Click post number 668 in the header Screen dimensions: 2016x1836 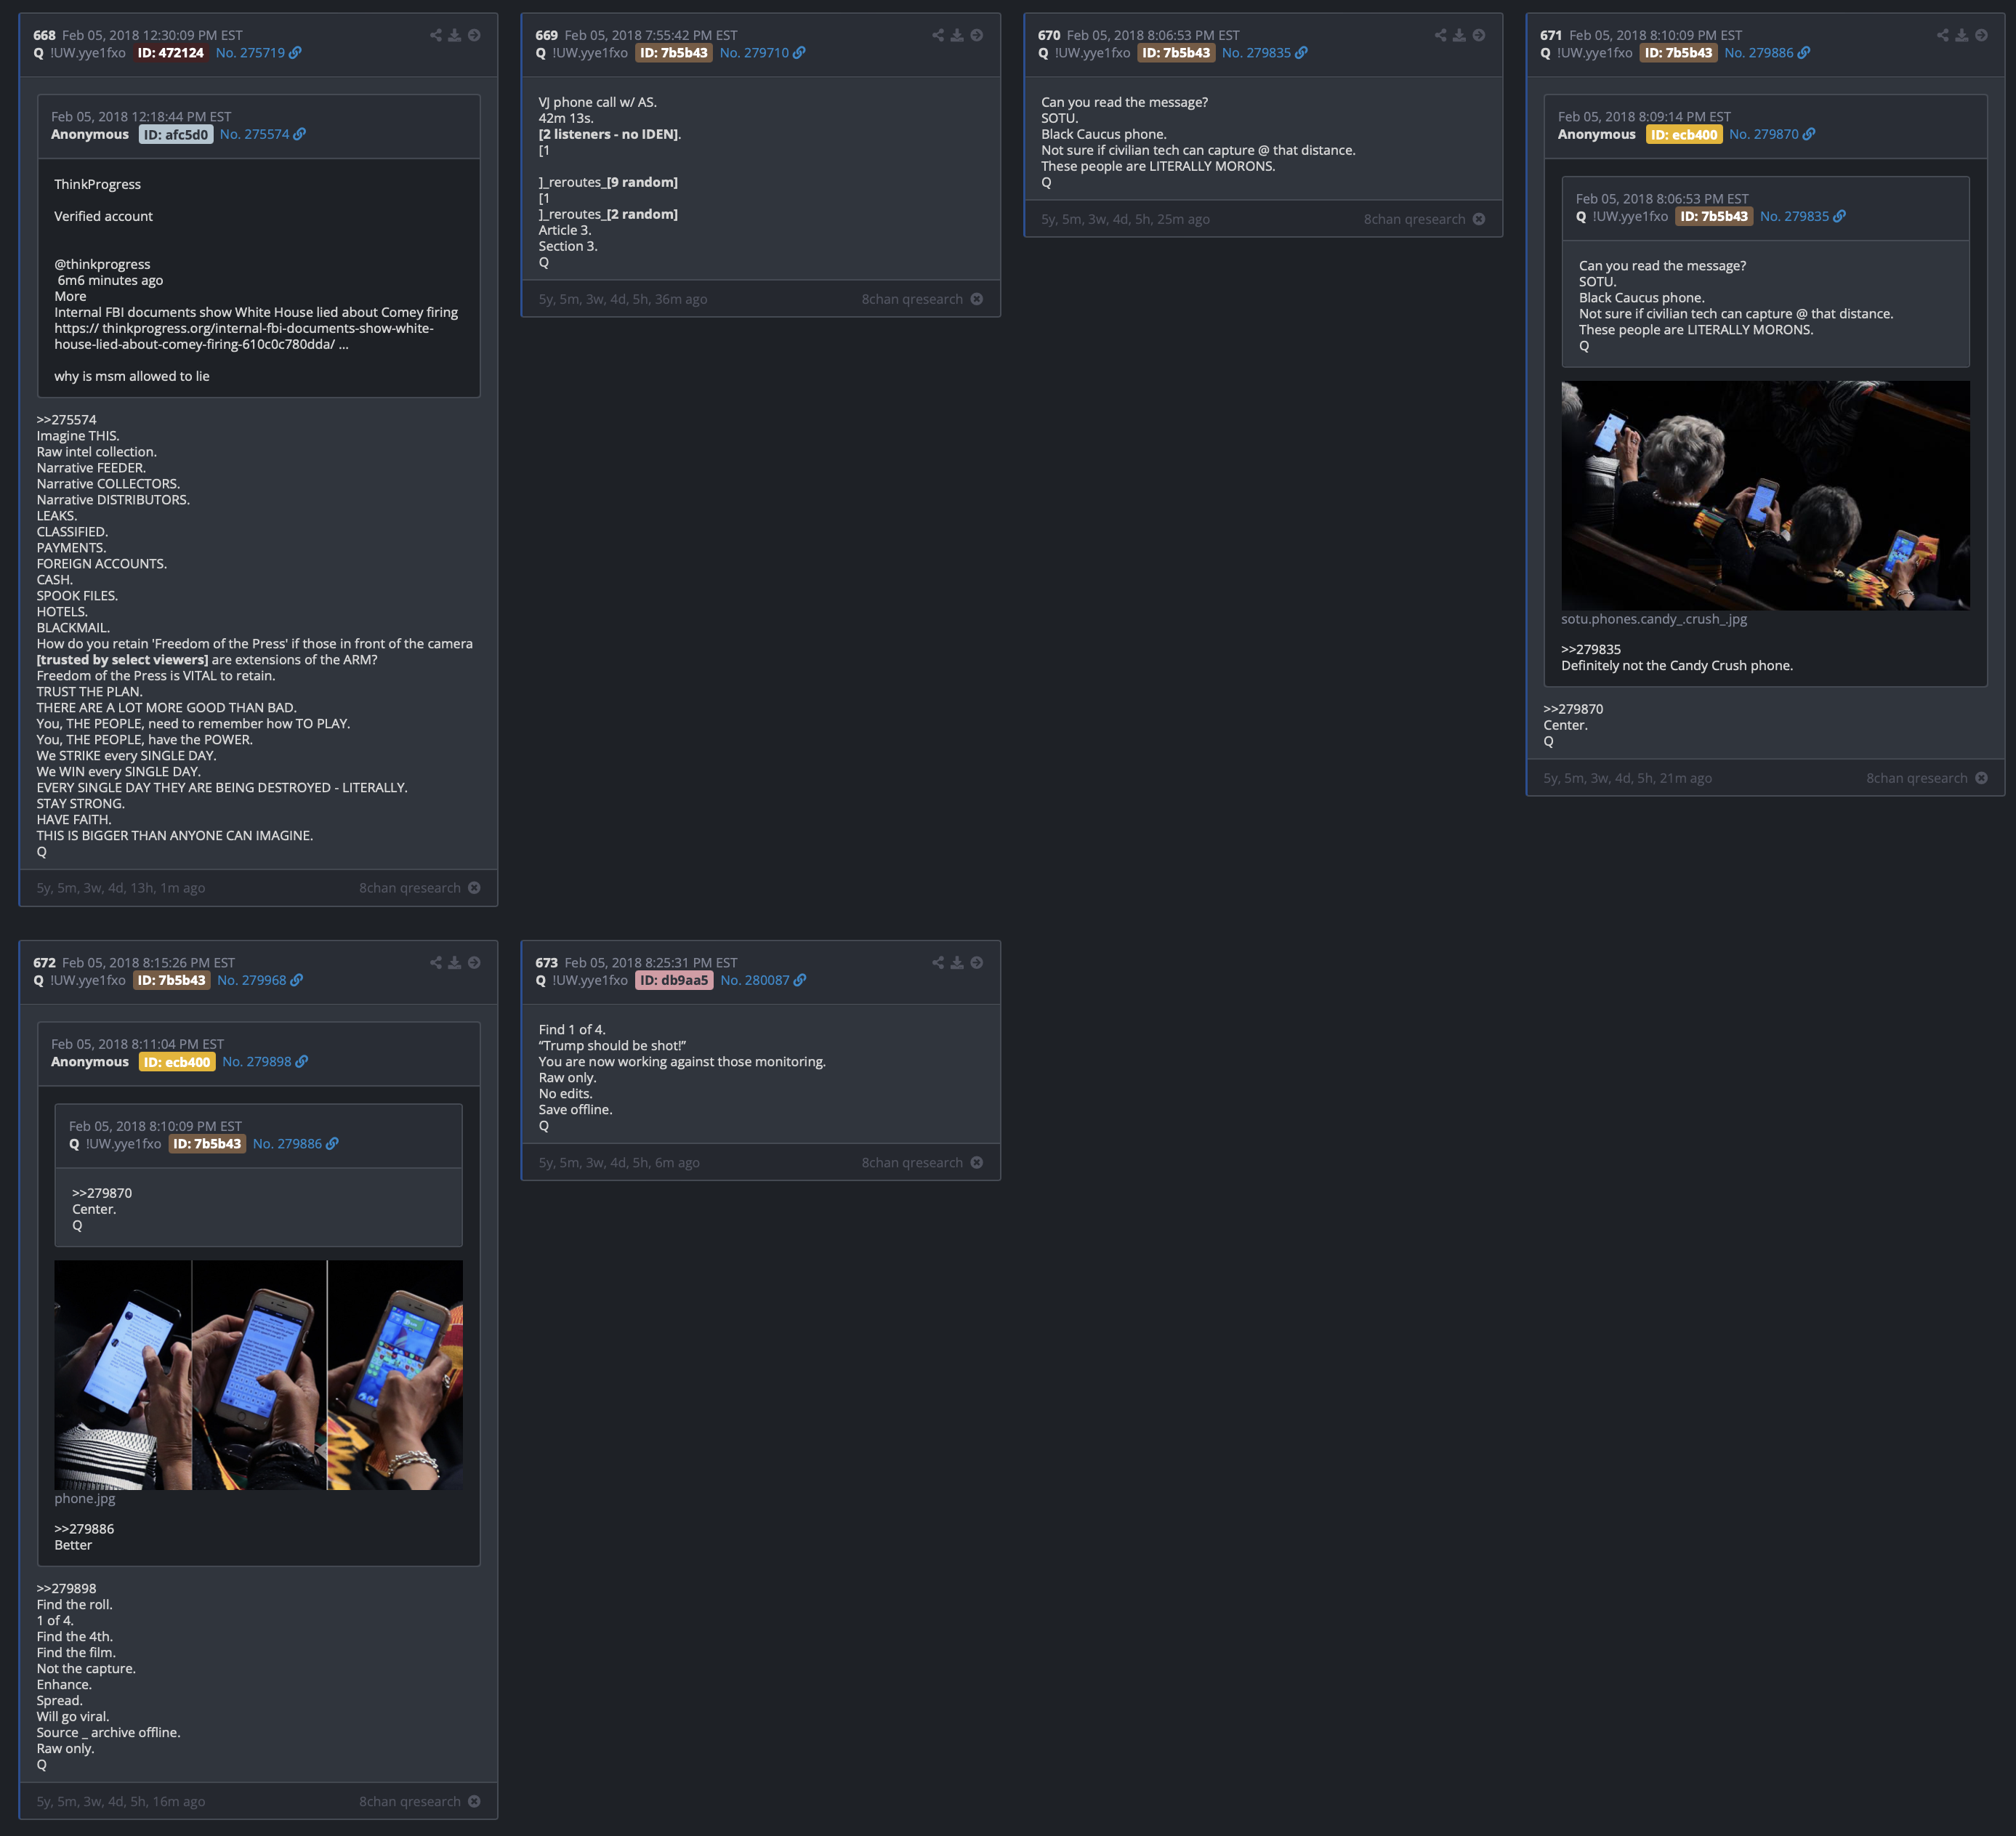[44, 35]
